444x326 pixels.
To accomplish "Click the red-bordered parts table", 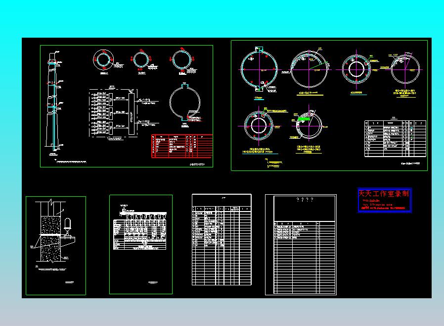I will [182, 146].
